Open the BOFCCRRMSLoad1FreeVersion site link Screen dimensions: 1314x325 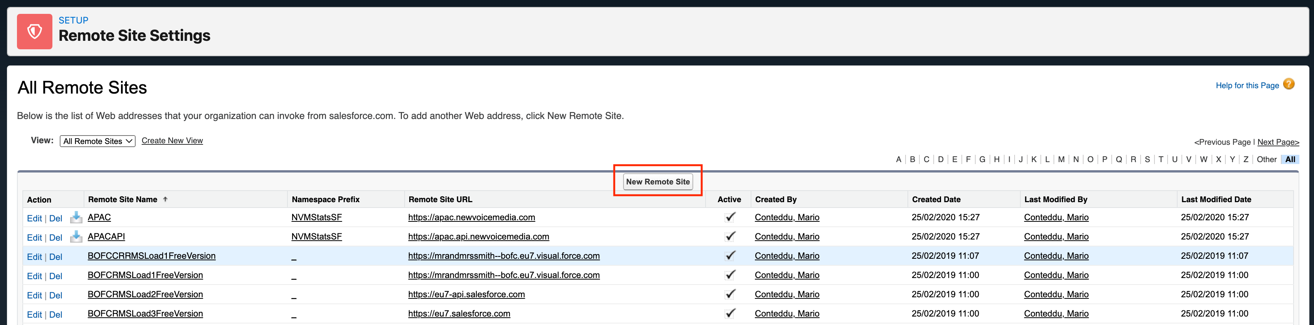click(x=151, y=256)
